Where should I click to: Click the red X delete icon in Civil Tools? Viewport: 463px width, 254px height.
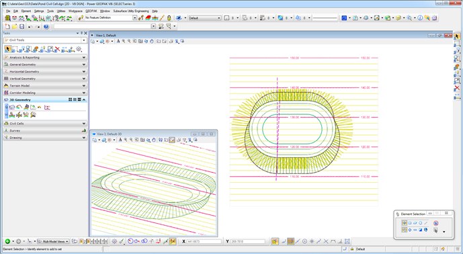point(57,49)
